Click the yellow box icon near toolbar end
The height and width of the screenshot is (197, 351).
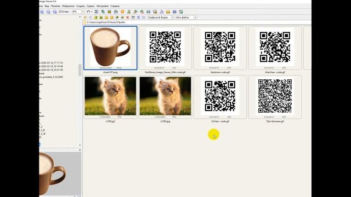[x=168, y=11]
